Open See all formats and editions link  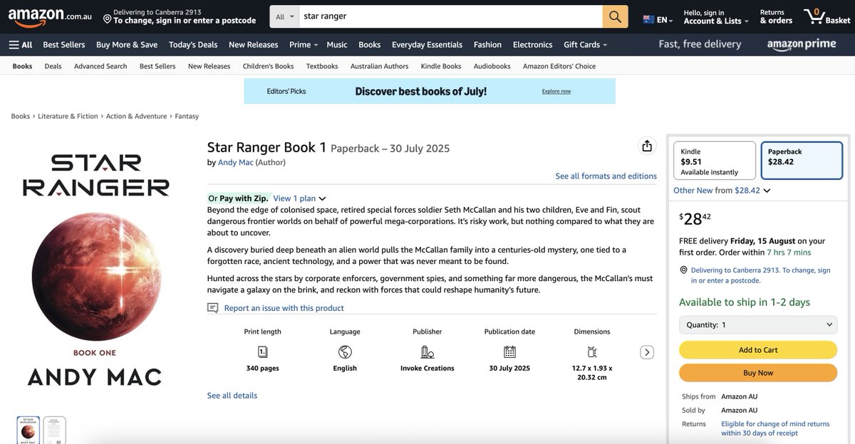pyautogui.click(x=606, y=175)
